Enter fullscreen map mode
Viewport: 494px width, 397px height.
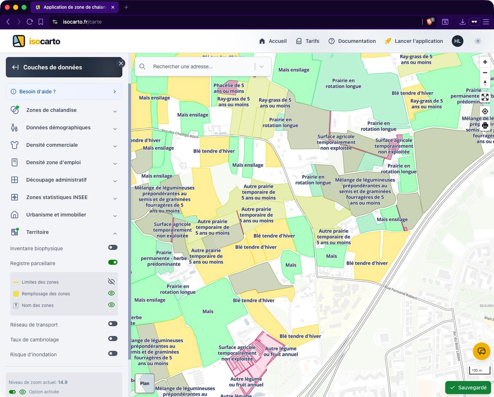[485, 97]
